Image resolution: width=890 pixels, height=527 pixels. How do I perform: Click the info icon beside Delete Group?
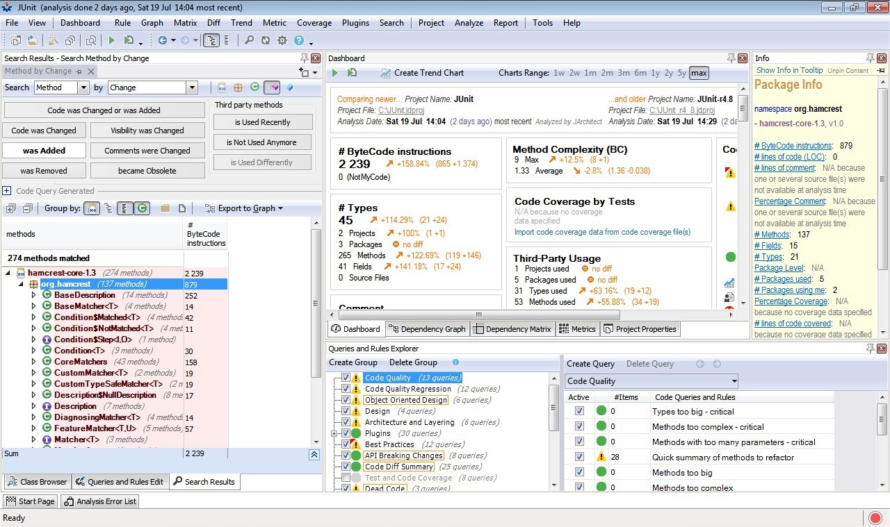(x=455, y=362)
